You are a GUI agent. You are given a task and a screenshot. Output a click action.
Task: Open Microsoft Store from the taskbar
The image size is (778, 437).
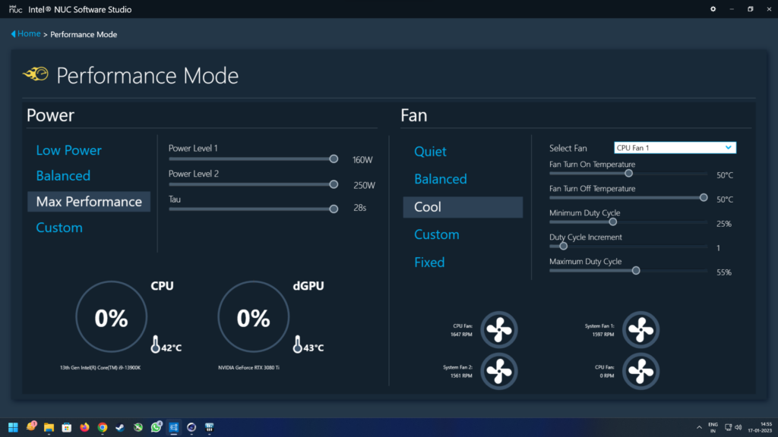67,427
